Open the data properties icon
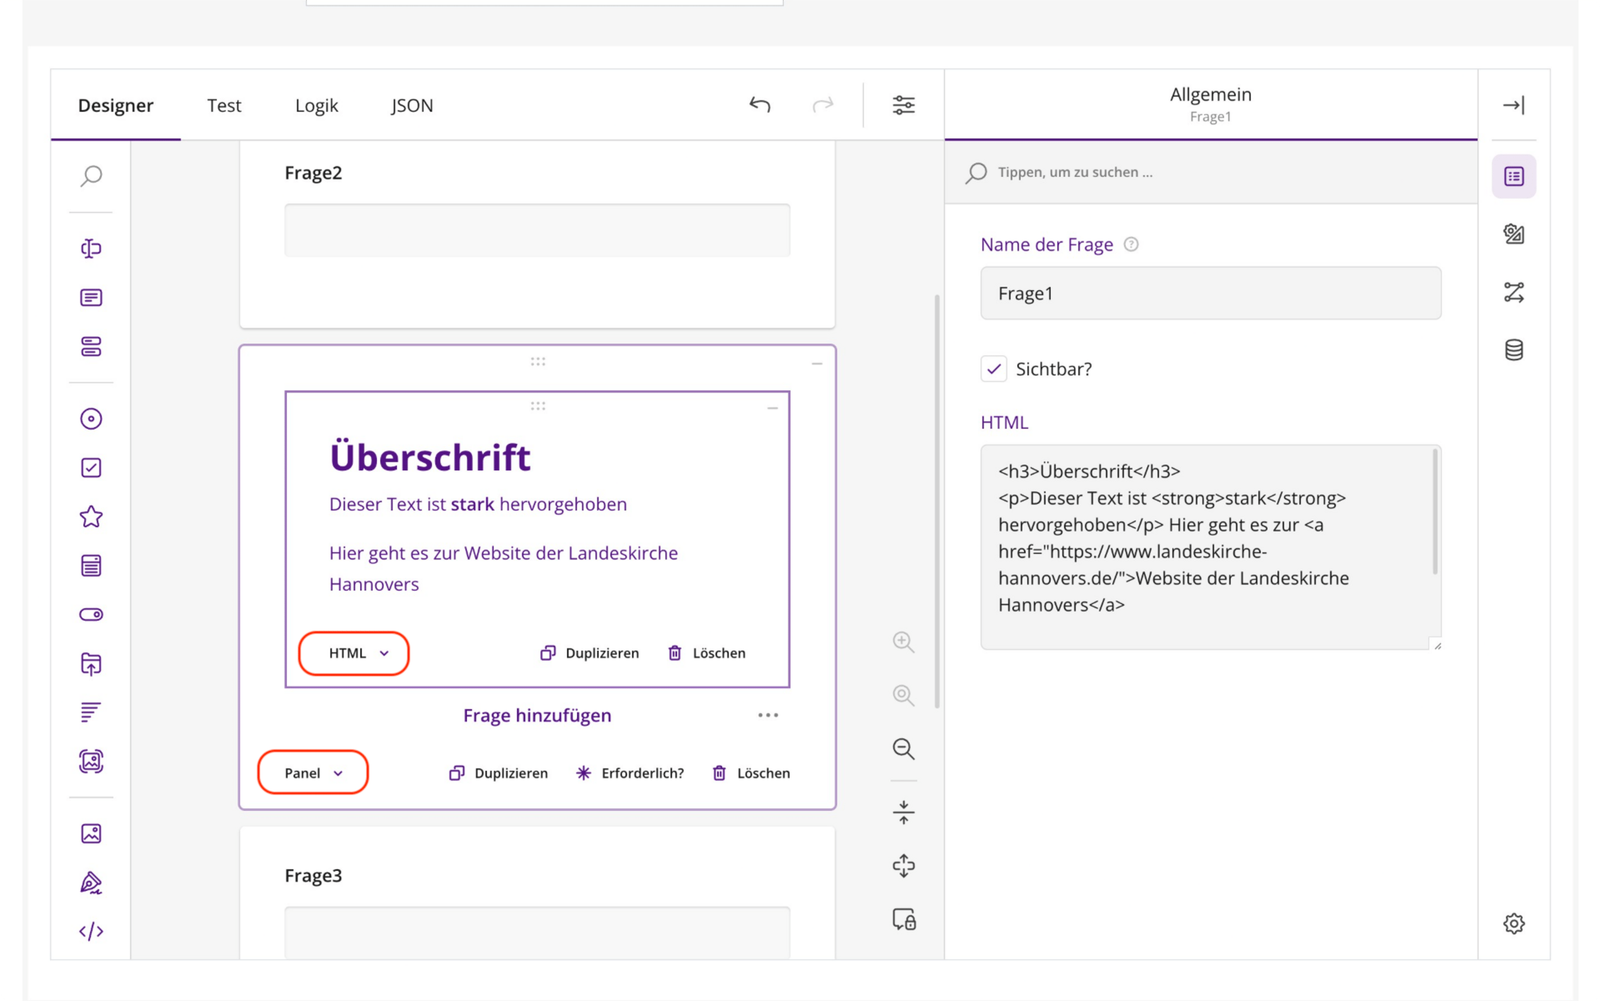The width and height of the screenshot is (1601, 1001). coord(1514,349)
